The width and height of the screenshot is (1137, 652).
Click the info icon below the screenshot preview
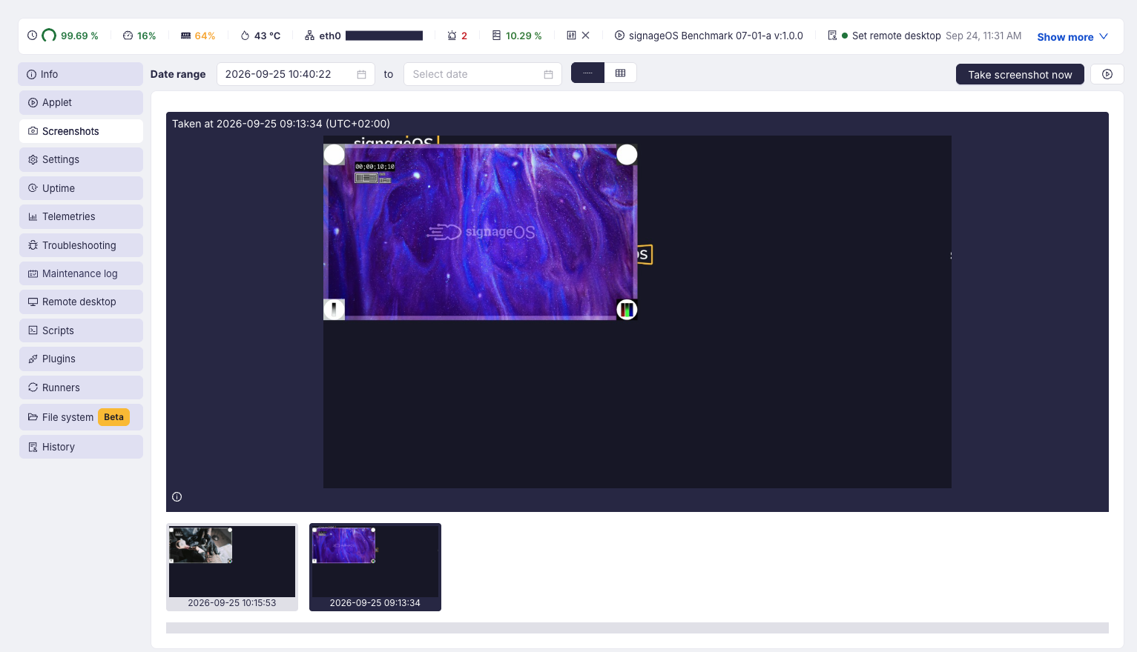point(177,497)
